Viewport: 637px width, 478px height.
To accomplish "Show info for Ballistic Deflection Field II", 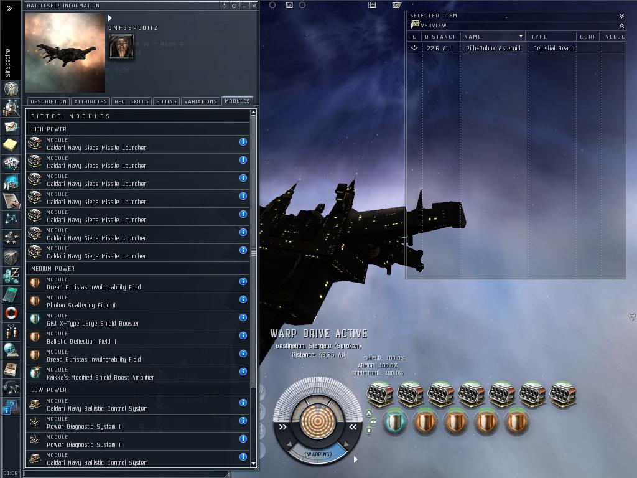I will tap(243, 335).
